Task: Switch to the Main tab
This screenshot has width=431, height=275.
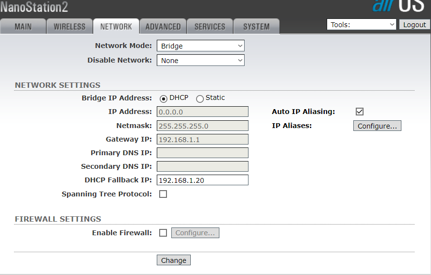Action: click(23, 27)
